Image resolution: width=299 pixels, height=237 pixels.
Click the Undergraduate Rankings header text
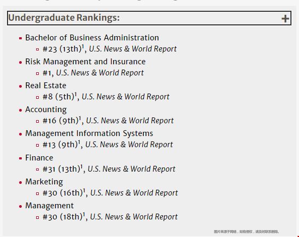[x=64, y=18]
